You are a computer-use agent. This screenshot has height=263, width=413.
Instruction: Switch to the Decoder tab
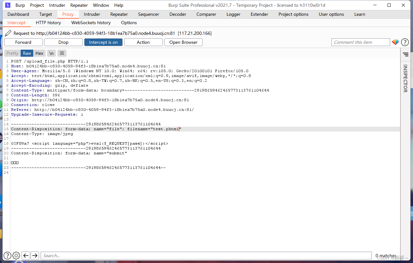pyautogui.click(x=178, y=14)
